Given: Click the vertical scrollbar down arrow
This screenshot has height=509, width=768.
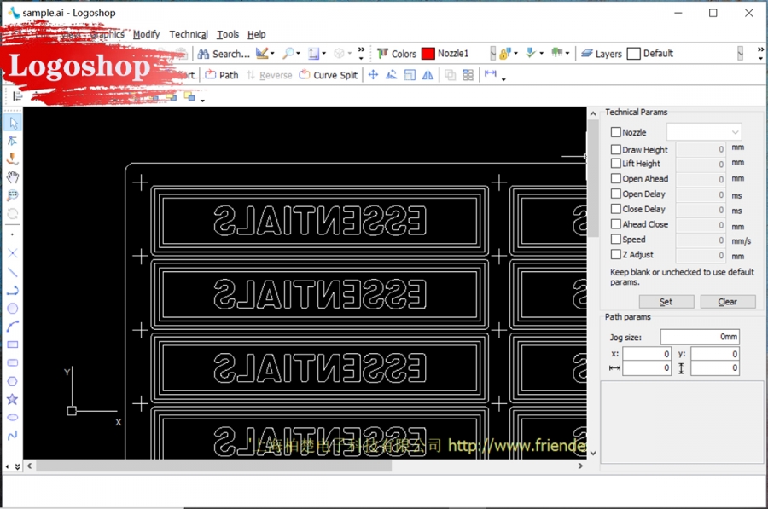Looking at the screenshot, I should pos(593,454).
